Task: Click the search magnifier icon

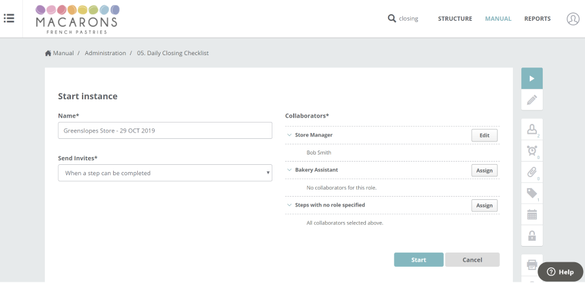Action: (x=392, y=18)
